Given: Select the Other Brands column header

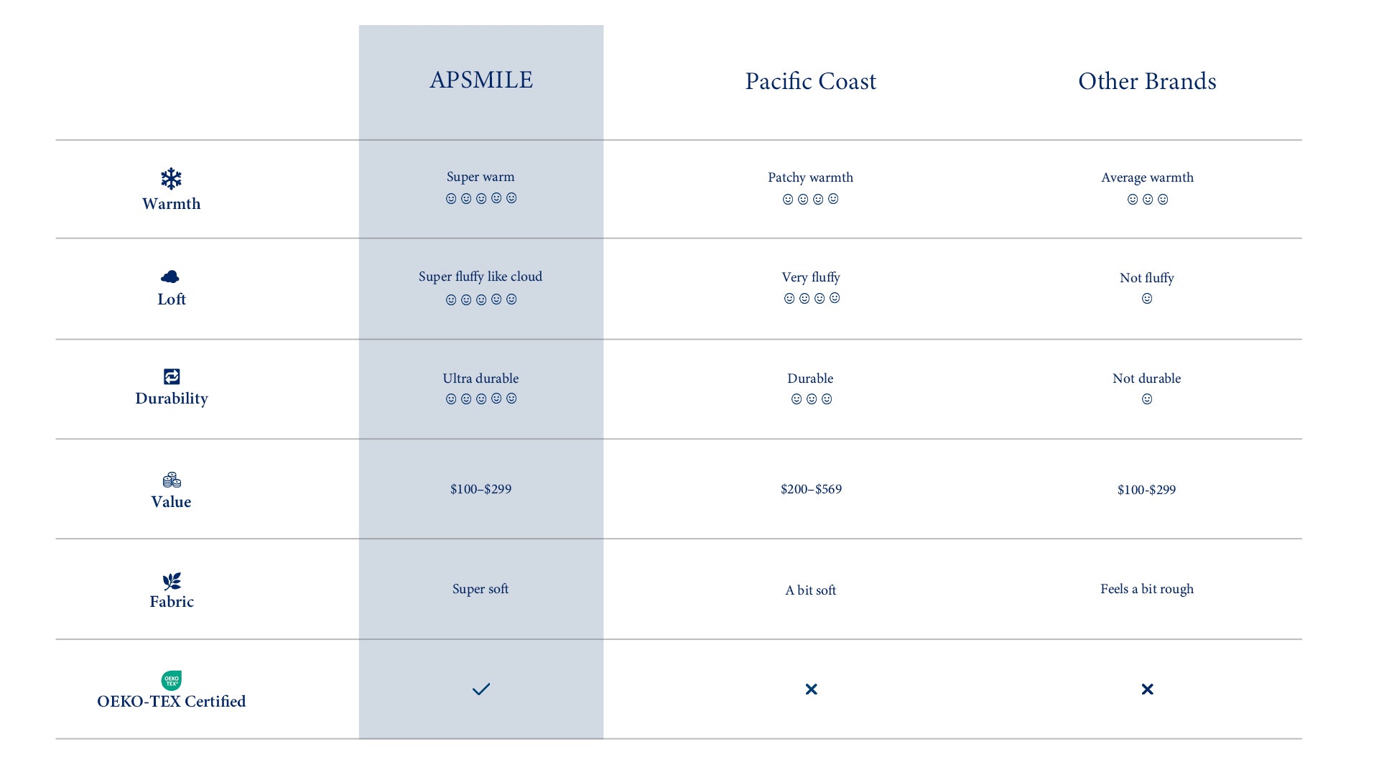Looking at the screenshot, I should tap(1147, 81).
